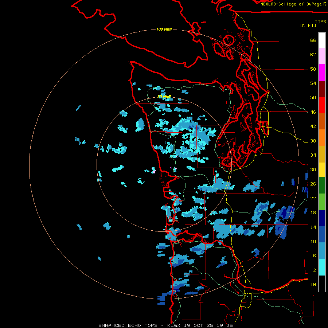
Task: Select the light green legend swatch
Action: pos(322,202)
